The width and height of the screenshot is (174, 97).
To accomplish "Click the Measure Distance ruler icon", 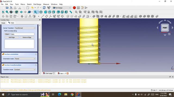I will pyautogui.click(x=71, y=12).
